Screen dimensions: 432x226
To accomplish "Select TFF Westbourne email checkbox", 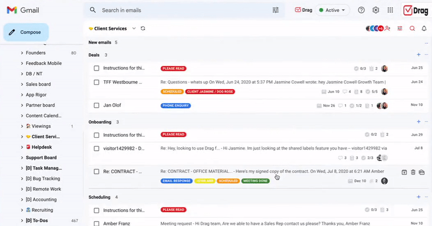I will [x=97, y=82].
